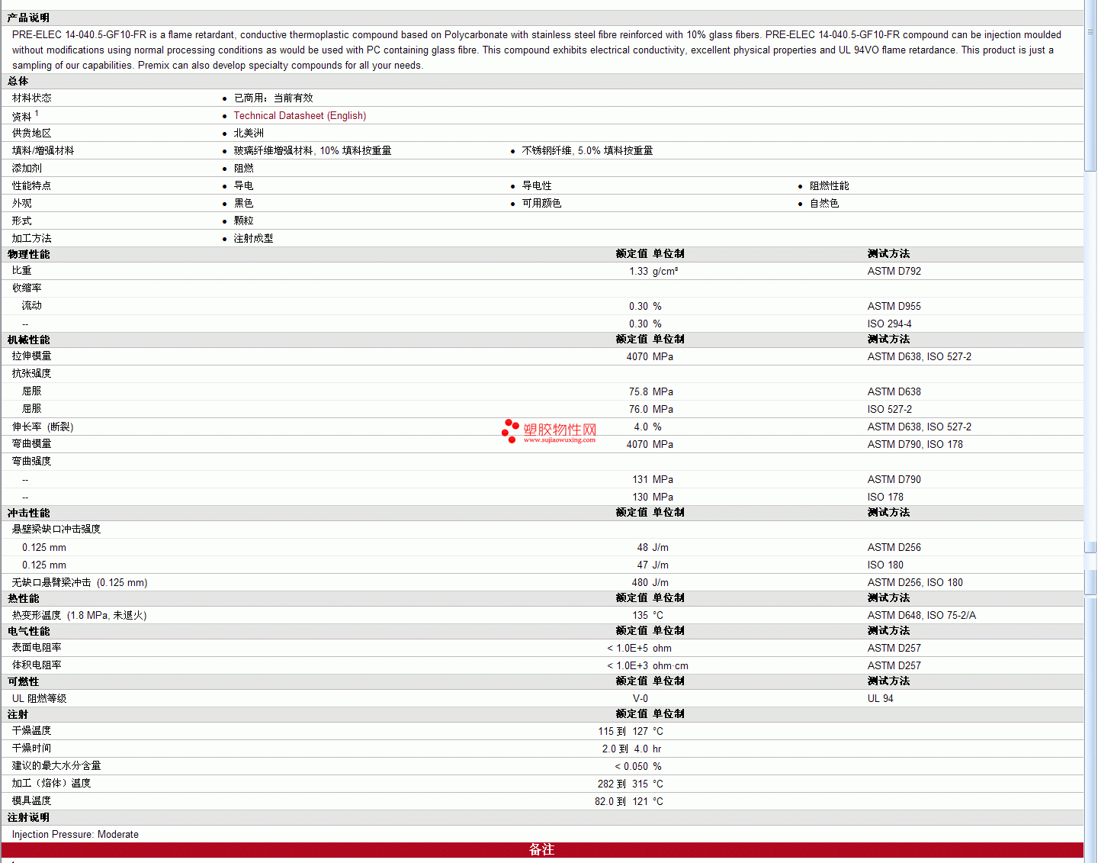The width and height of the screenshot is (1098, 863).
Task: Click the ASTM D790, ISO 178 method
Action: coord(915,445)
